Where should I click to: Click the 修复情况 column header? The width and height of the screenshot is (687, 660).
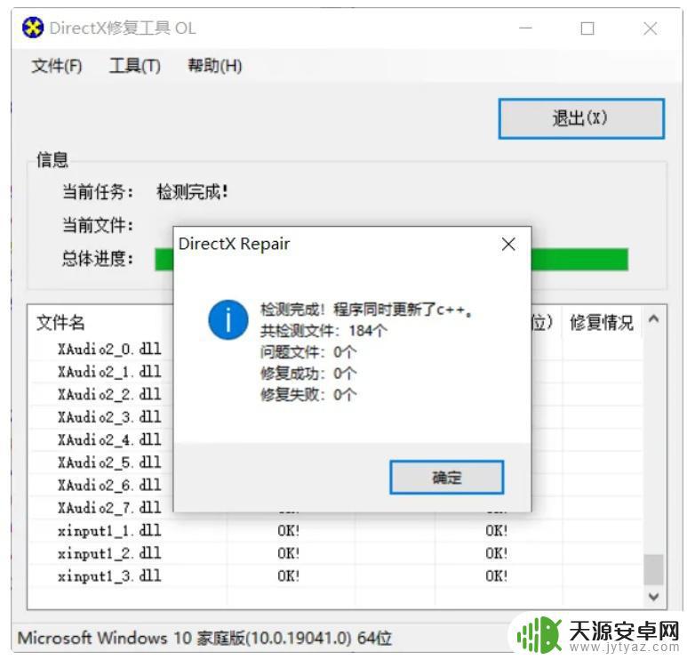point(602,322)
